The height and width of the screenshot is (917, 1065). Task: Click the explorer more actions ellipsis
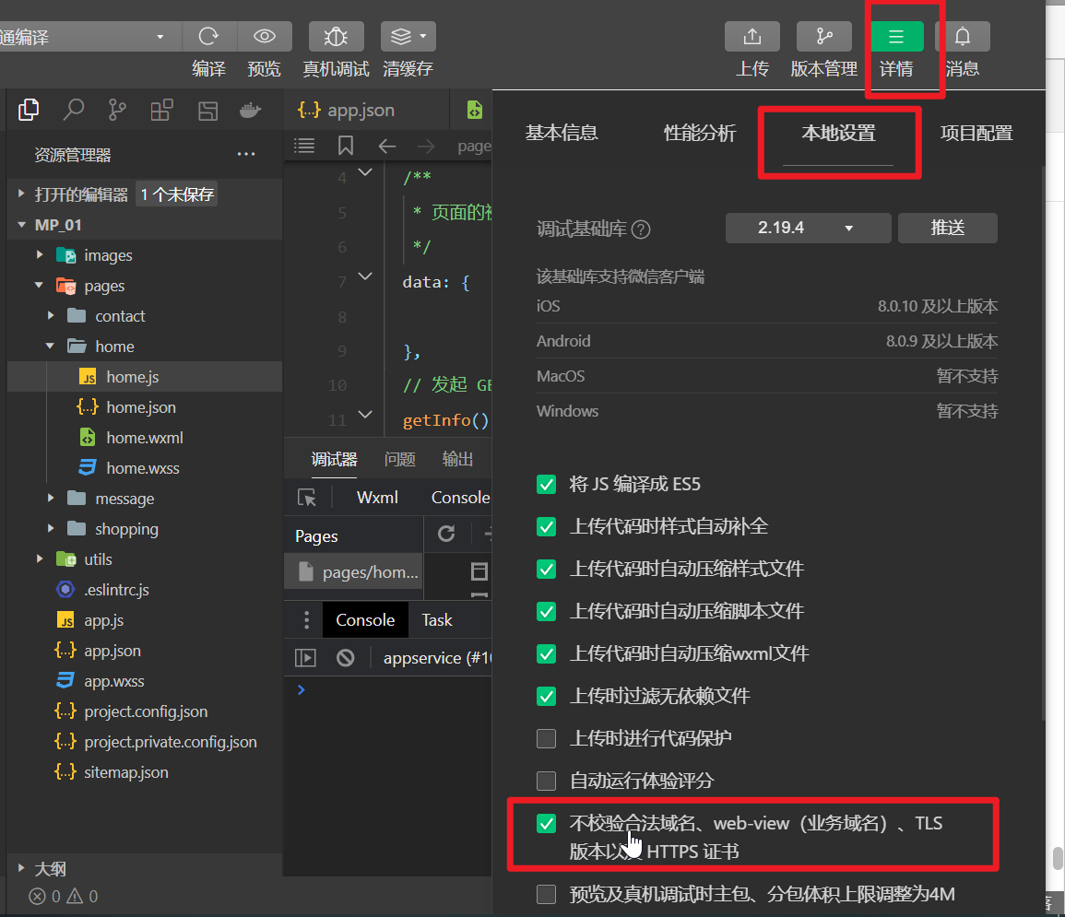(246, 155)
